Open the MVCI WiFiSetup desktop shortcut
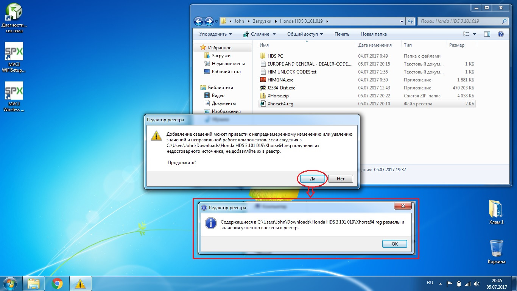This screenshot has width=517, height=291. click(x=14, y=57)
